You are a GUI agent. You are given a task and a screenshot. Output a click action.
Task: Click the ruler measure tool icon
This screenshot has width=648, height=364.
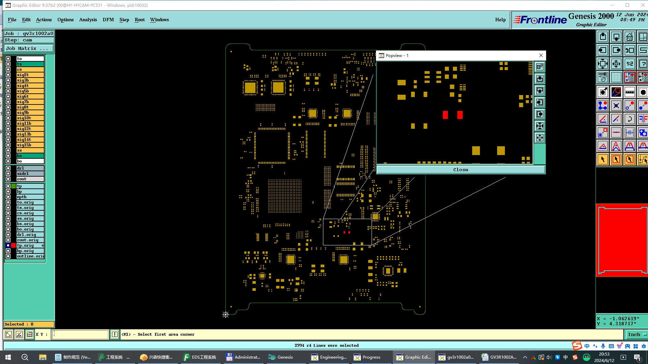pyautogui.click(x=629, y=92)
